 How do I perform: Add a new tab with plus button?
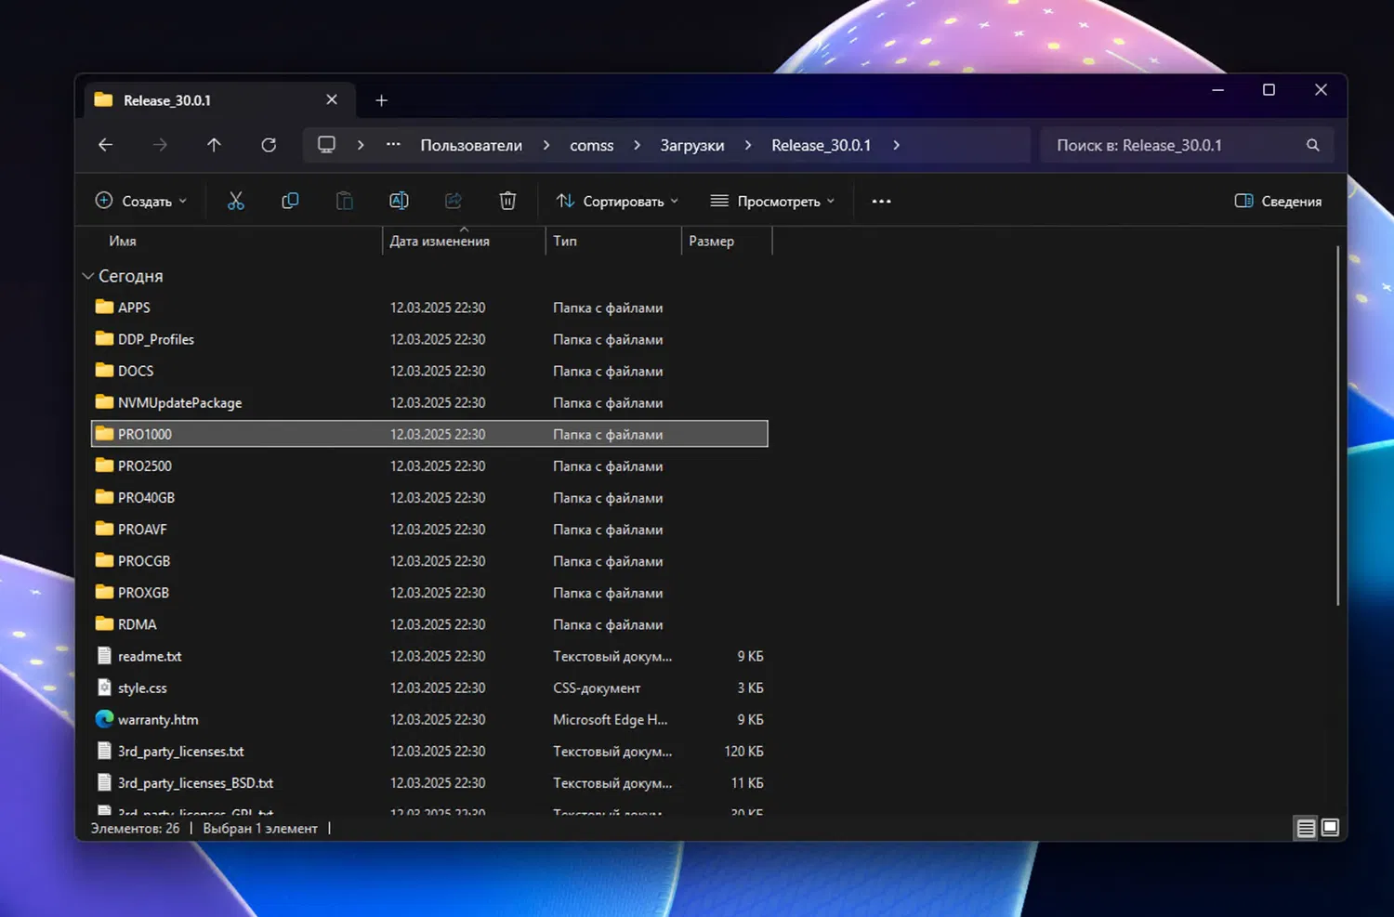[381, 100]
